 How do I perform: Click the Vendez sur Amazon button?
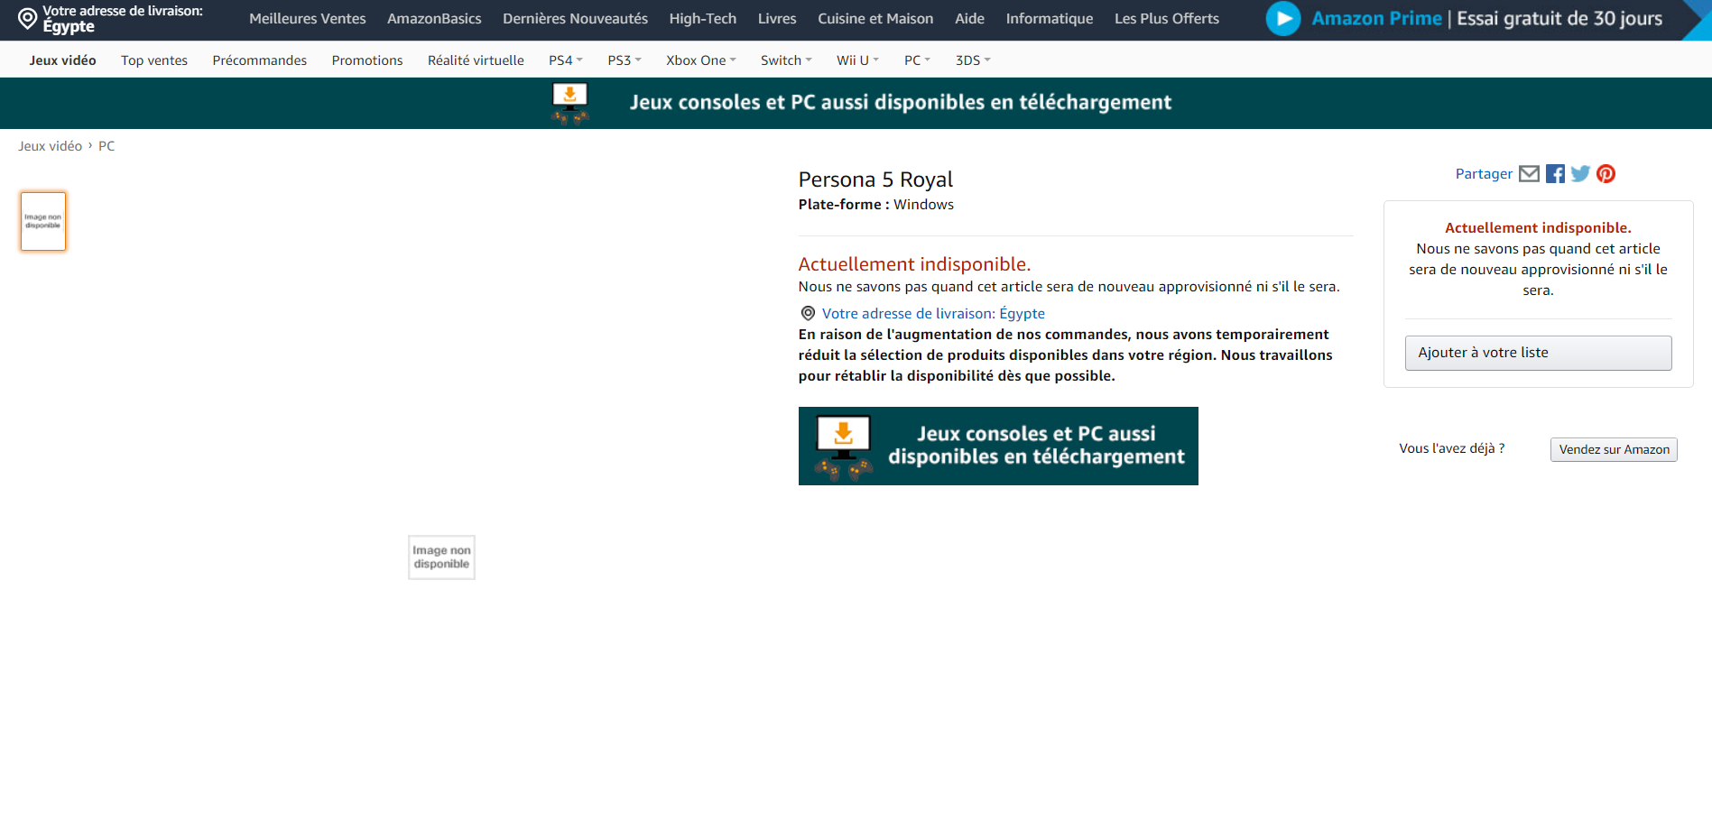click(1614, 449)
